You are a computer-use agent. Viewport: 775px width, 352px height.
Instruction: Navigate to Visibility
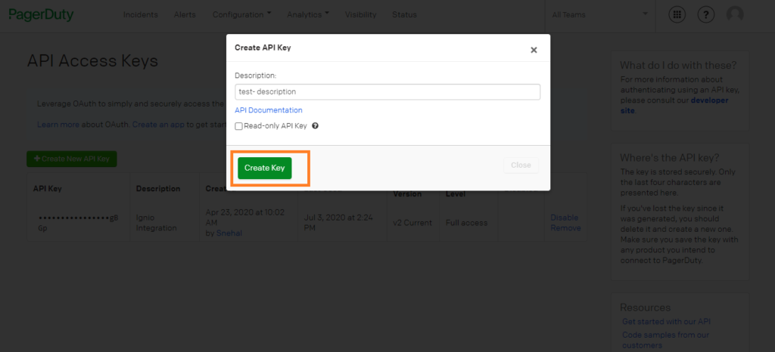[360, 14]
